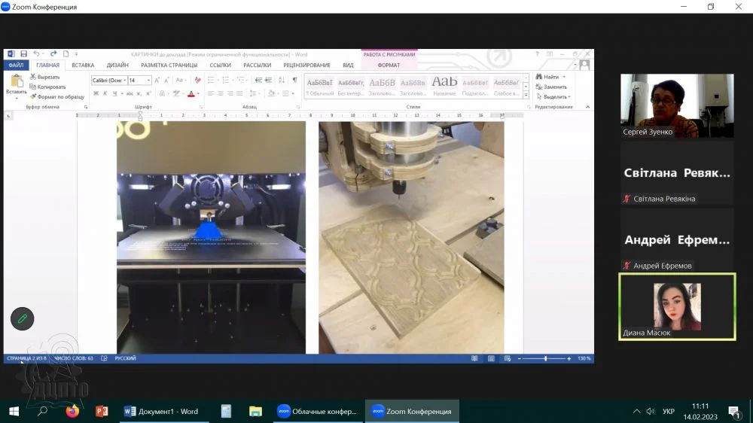Open the ФОРМАТ picture tools tab

(x=389, y=65)
